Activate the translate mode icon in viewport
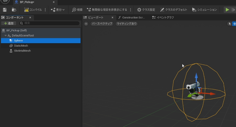The image size is (236, 127). pyautogui.click(x=234, y=24)
